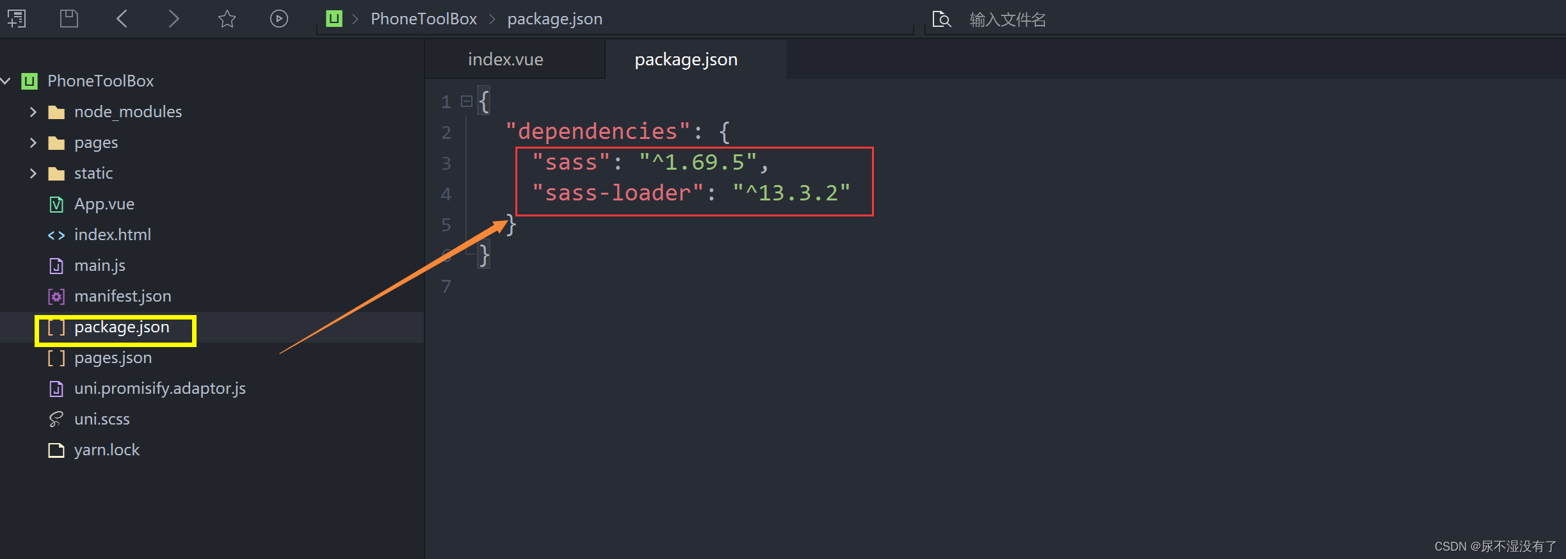1566x559 pixels.
Task: Expand the pages folder
Action: [x=33, y=143]
